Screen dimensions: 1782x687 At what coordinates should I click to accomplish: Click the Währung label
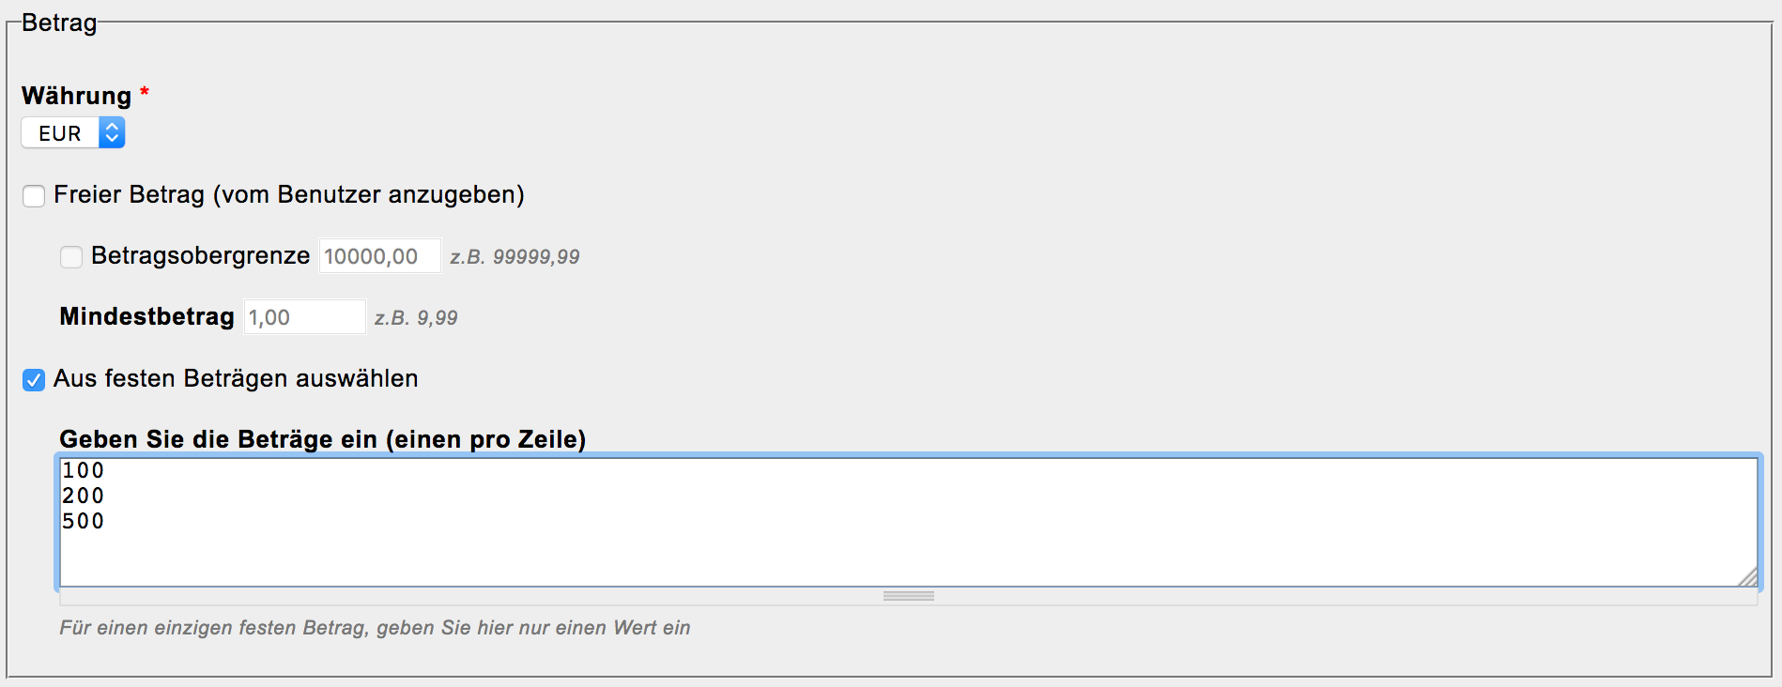pos(76,96)
